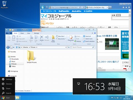Refresh the Explorer address bar
Viewport: 133px width, 100px height.
69,47
